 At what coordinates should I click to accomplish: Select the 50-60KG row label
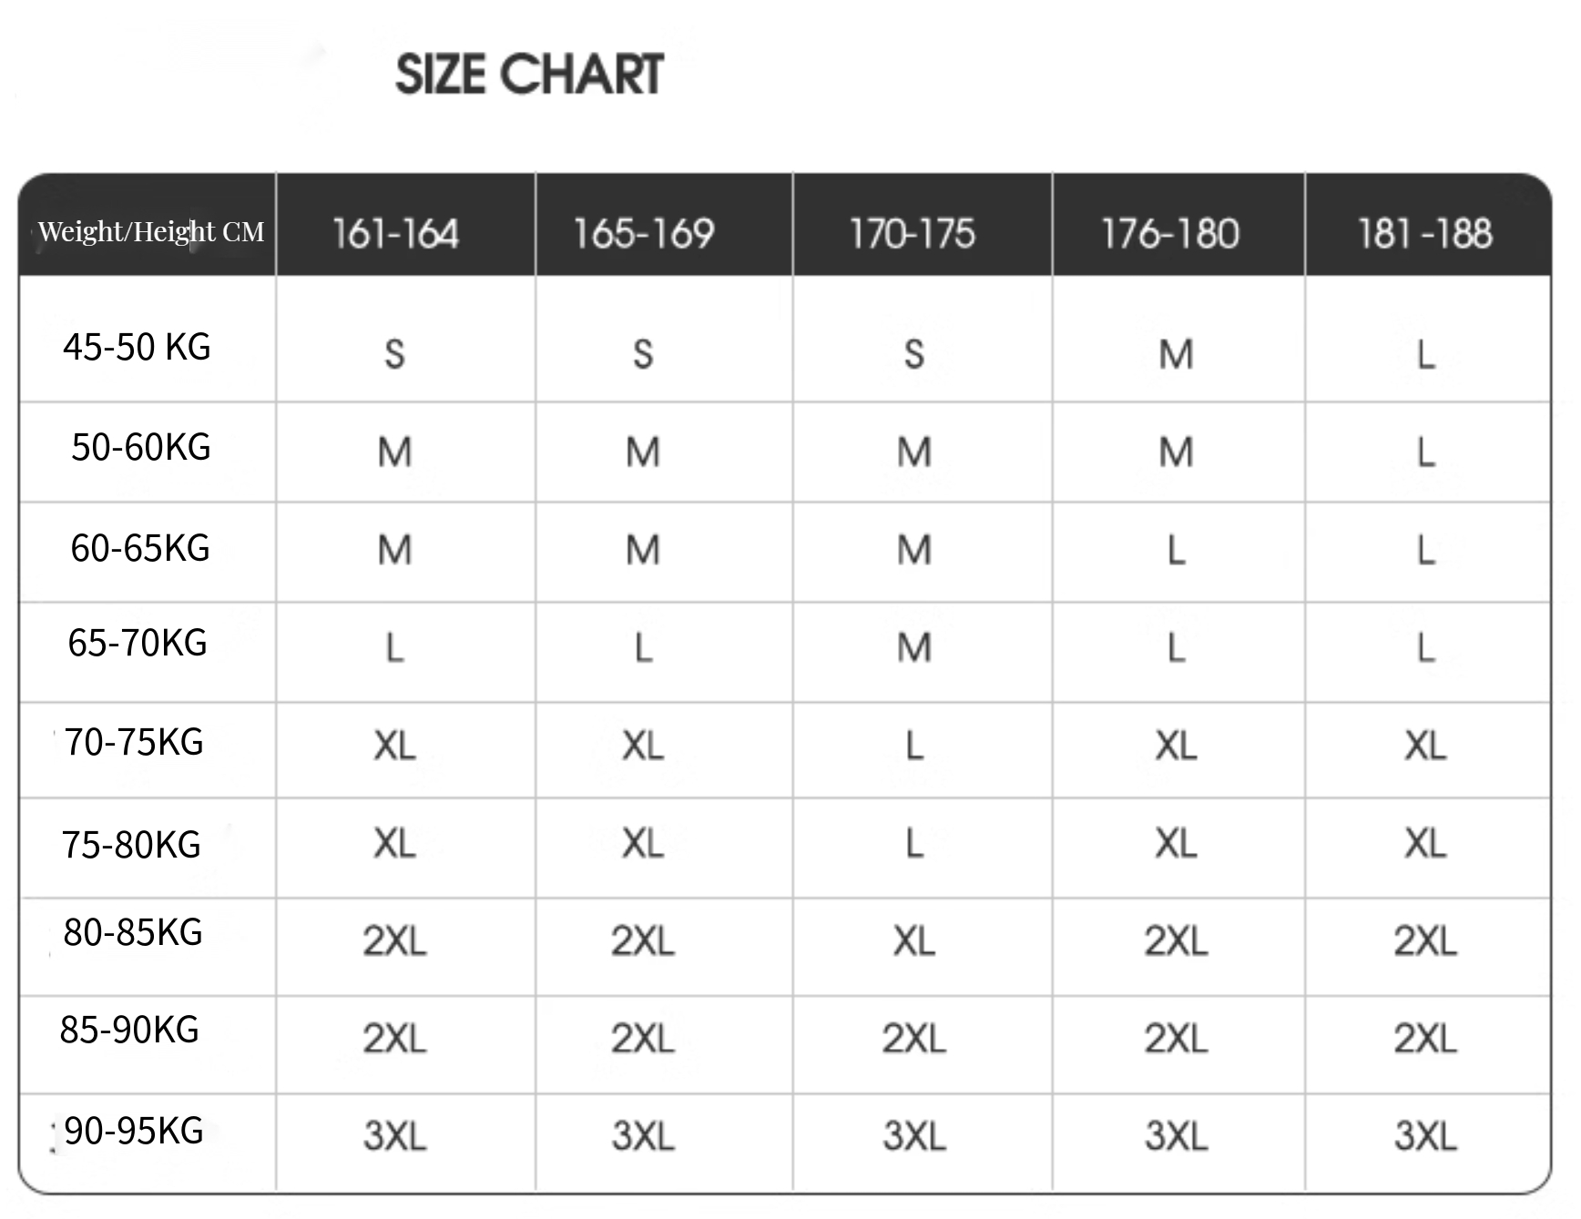pyautogui.click(x=140, y=447)
